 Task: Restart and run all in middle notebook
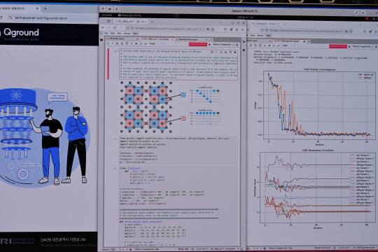(146, 43)
